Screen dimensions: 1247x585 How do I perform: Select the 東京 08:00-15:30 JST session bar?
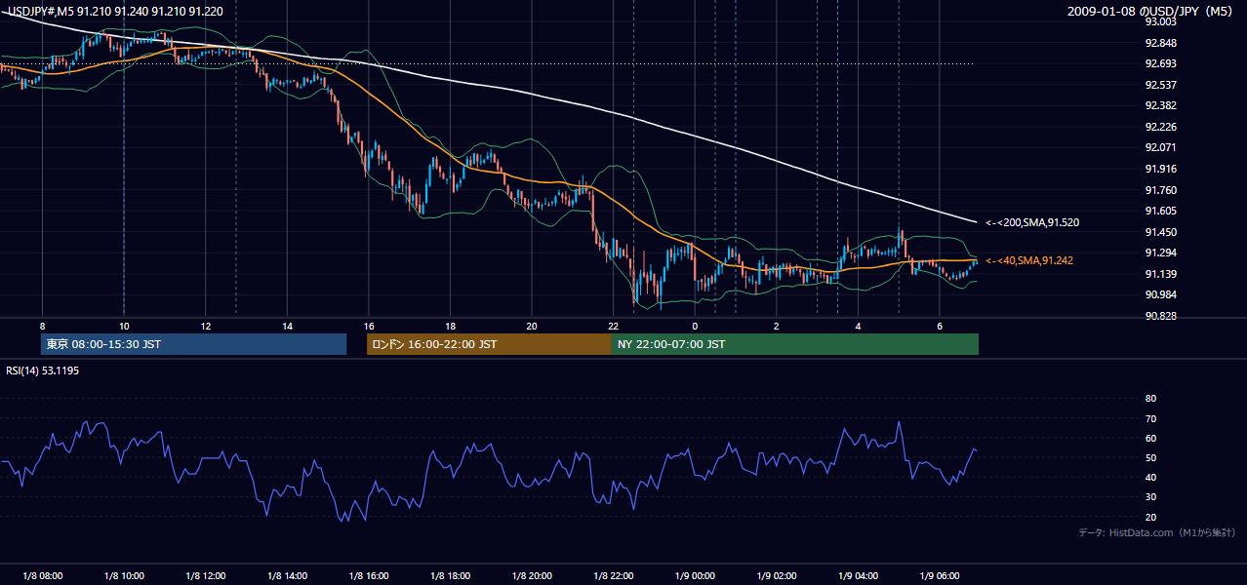[x=193, y=344]
